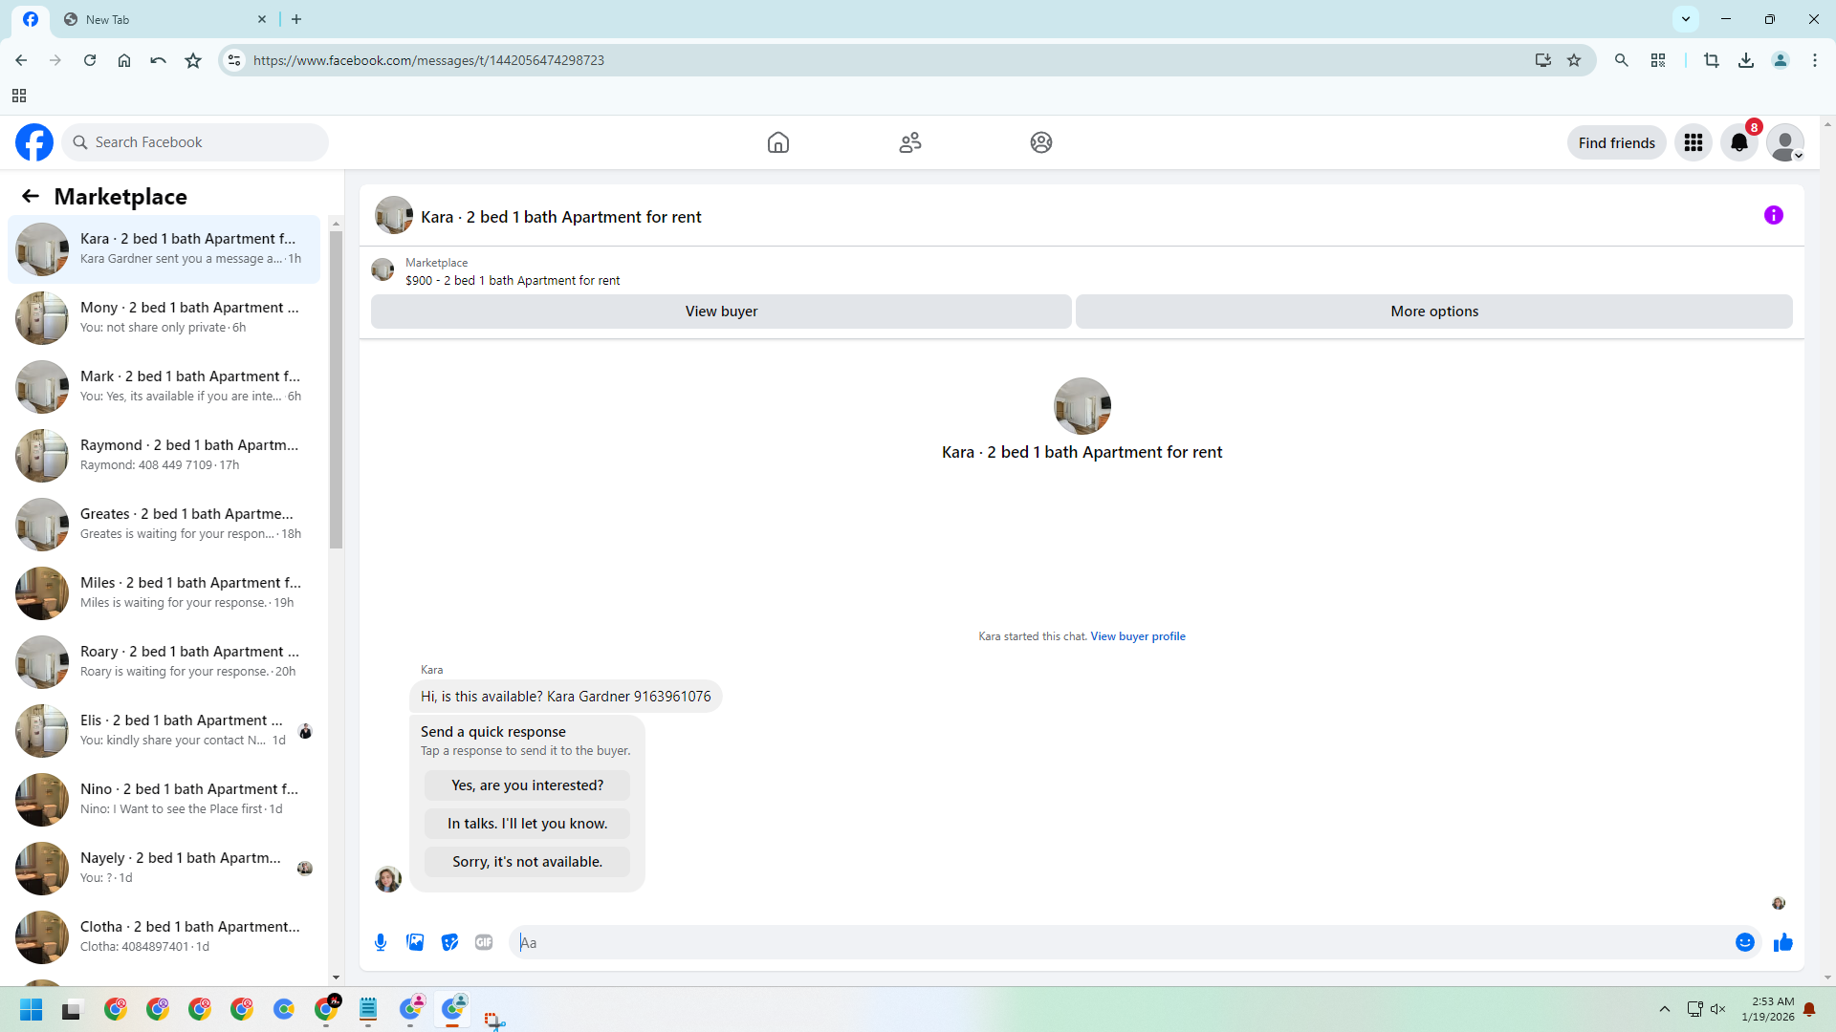
Task: Open the Nino conversation
Action: pyautogui.click(x=164, y=800)
